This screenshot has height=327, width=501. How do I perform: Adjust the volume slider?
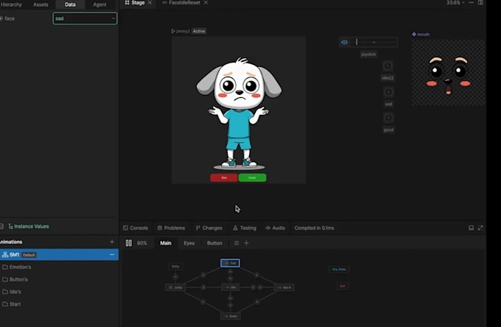(374, 42)
